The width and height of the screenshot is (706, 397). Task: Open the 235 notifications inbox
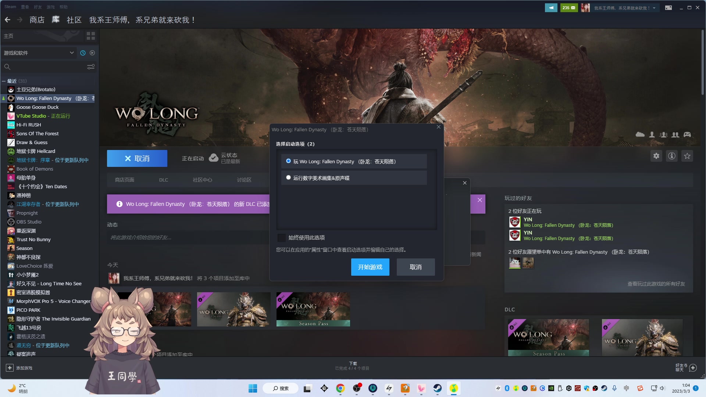(569, 8)
